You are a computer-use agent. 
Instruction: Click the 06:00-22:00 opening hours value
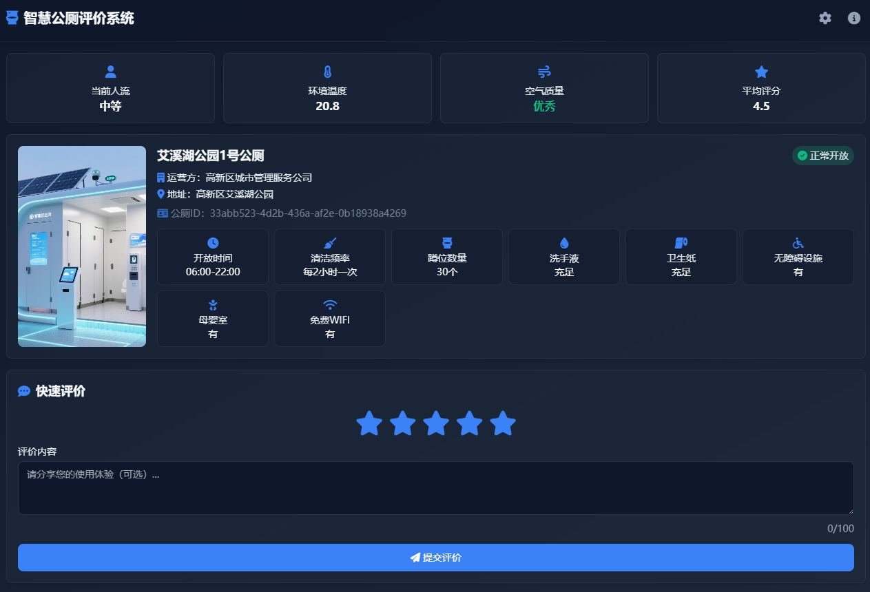[x=213, y=272]
